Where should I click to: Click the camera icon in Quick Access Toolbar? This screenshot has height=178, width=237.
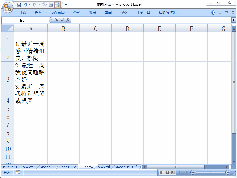click(51, 5)
